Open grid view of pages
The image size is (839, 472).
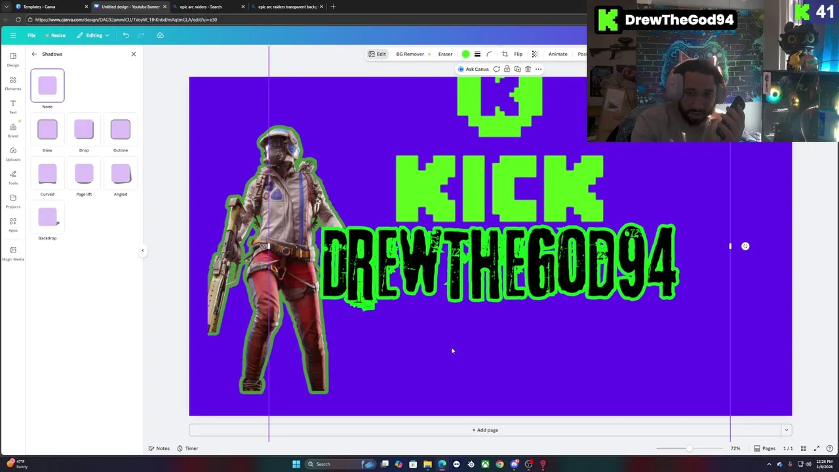pyautogui.click(x=804, y=448)
